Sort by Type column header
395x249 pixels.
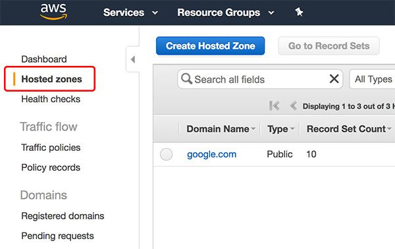(x=280, y=129)
